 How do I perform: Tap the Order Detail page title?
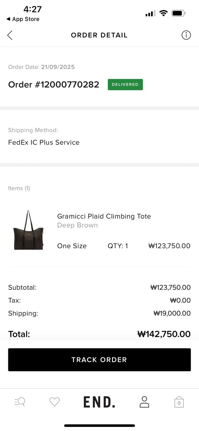click(x=99, y=35)
